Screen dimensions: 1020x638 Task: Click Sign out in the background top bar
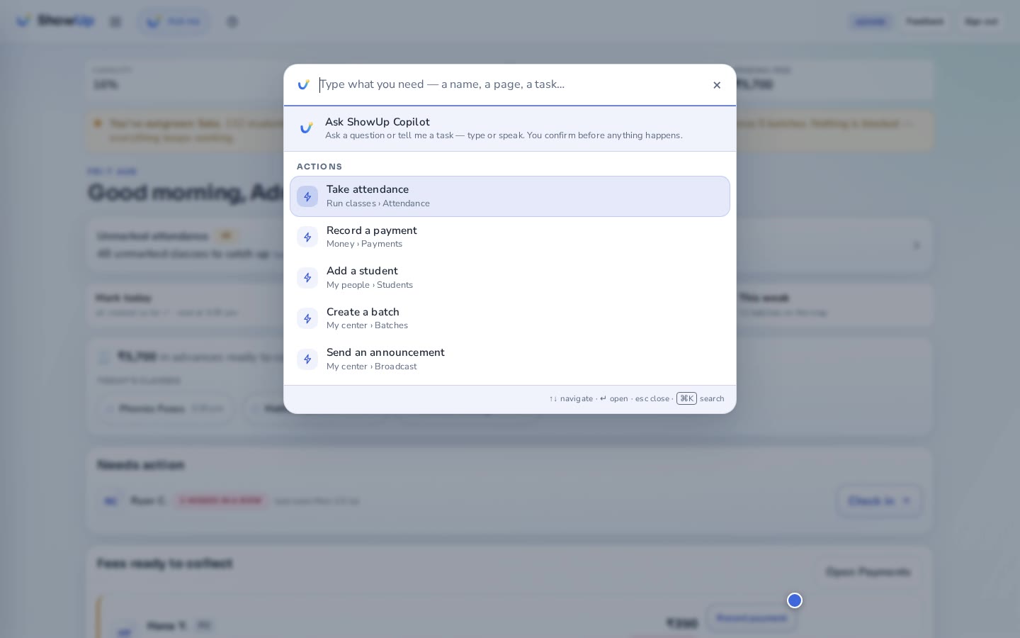[981, 22]
